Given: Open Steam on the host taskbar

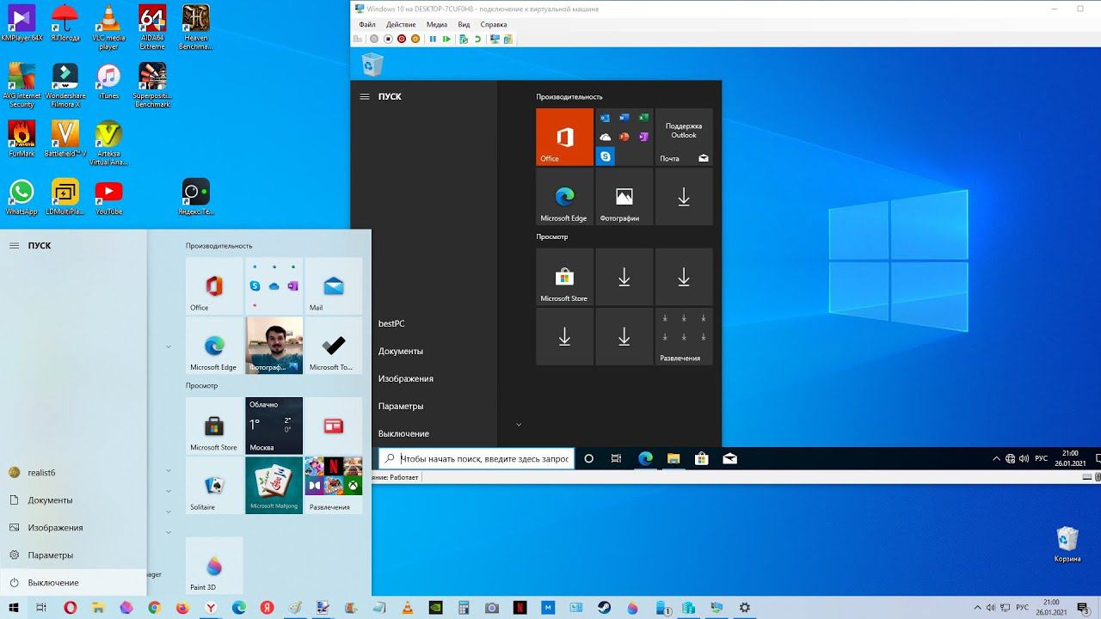Looking at the screenshot, I should click(x=604, y=608).
